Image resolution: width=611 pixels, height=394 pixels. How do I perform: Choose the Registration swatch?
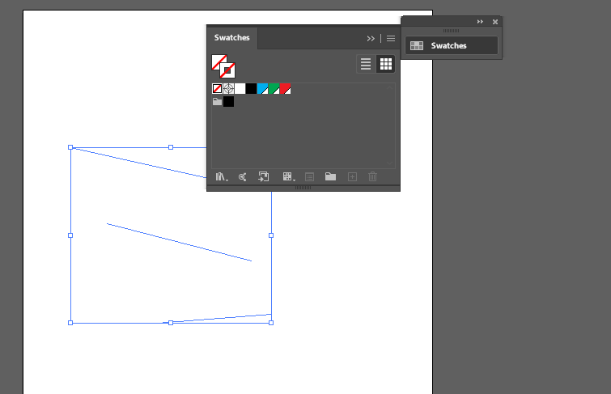click(x=229, y=89)
